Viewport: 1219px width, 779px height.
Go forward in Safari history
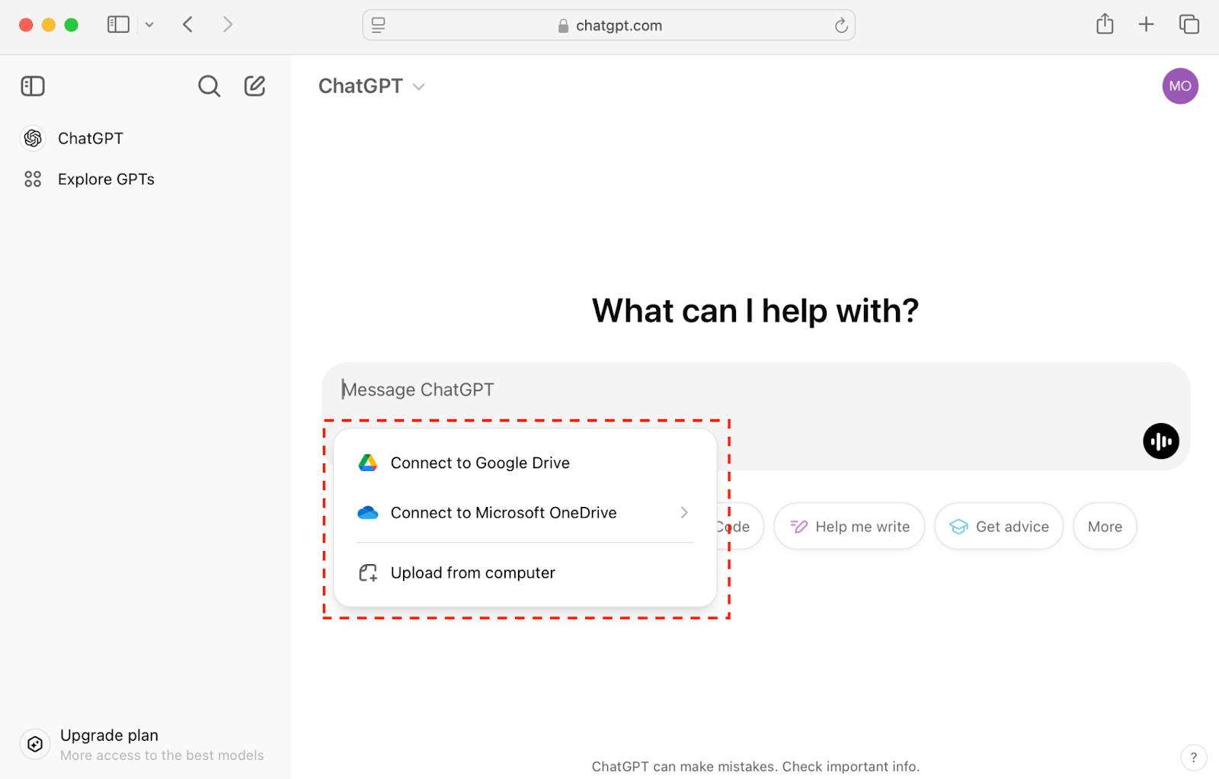coord(228,25)
